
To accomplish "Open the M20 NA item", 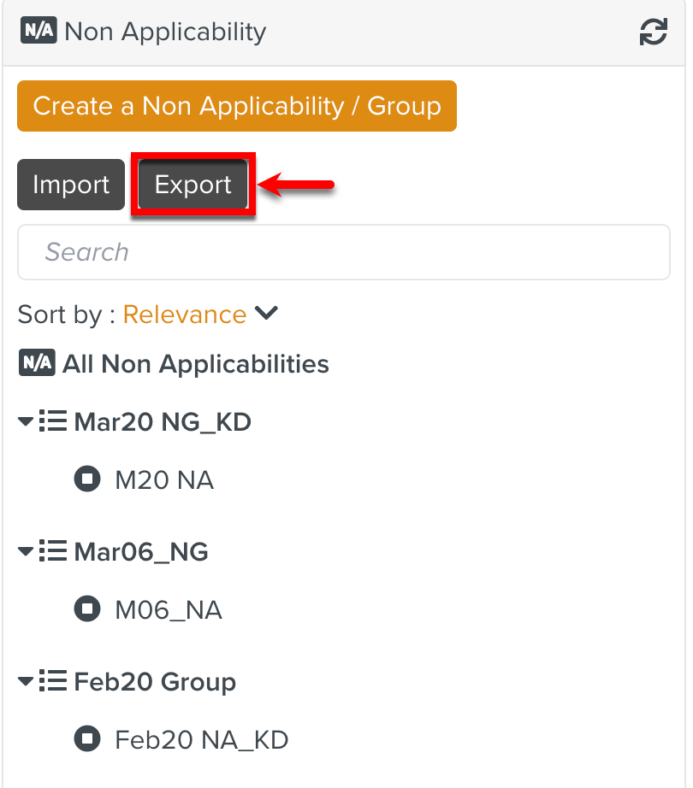I will [x=164, y=479].
